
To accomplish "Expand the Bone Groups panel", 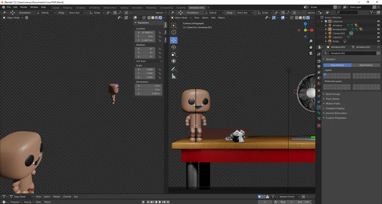I will coord(333,94).
